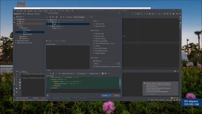Uncheck Perform code analysis checkbox
202x114 pixels.
(x=94, y=41)
